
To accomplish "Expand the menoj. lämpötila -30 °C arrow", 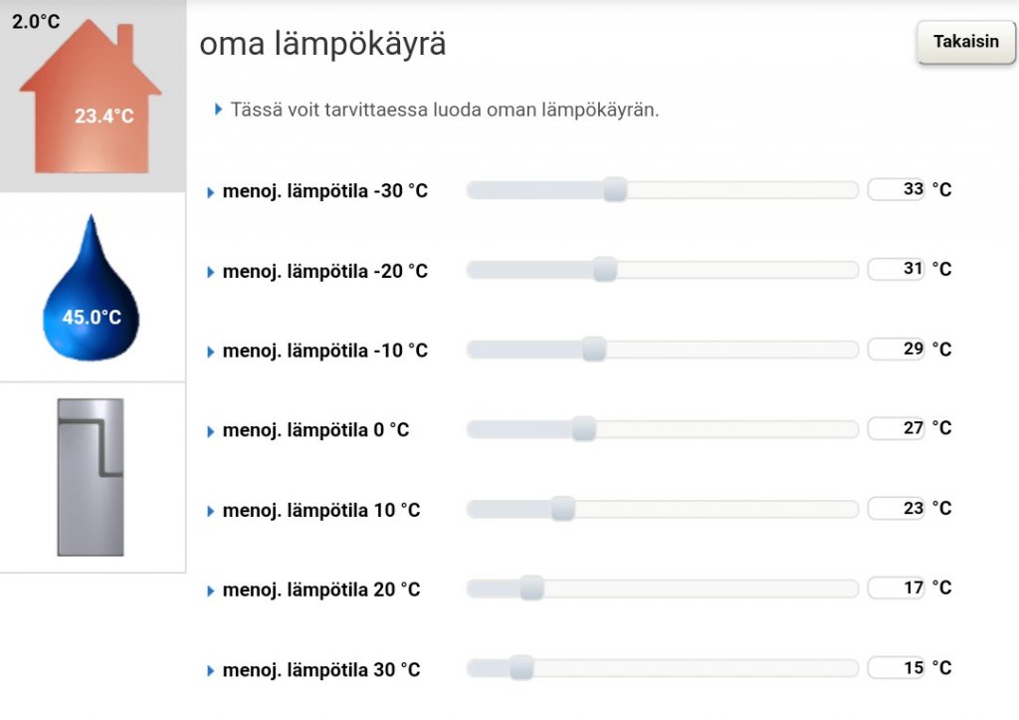I will pyautogui.click(x=211, y=192).
